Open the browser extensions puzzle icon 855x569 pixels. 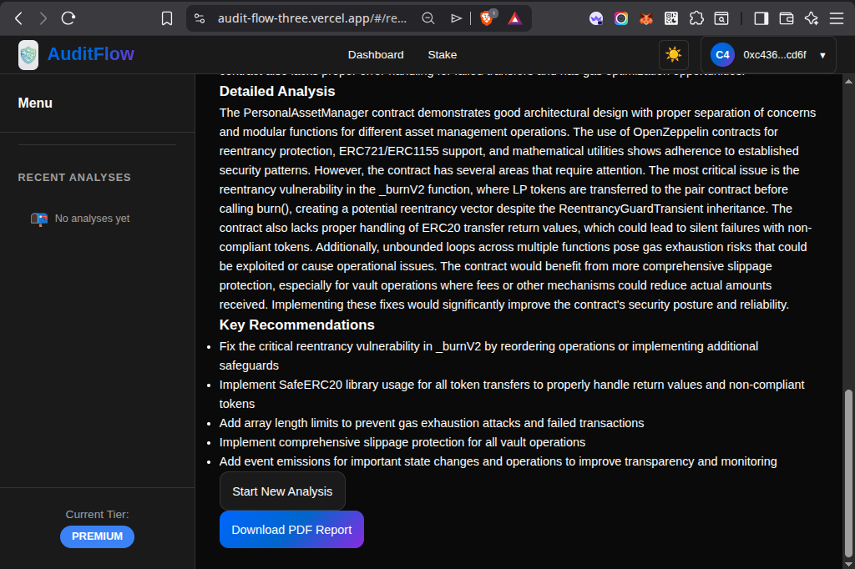[696, 18]
